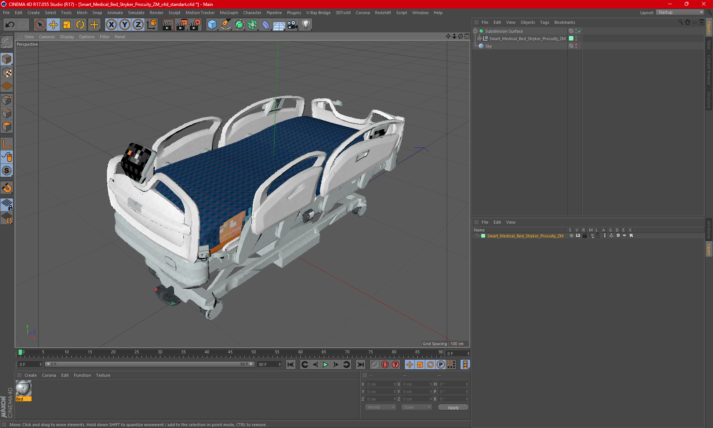Collapse the Subdivision Surface hierarchy
This screenshot has height=428, width=713.
tap(475, 31)
